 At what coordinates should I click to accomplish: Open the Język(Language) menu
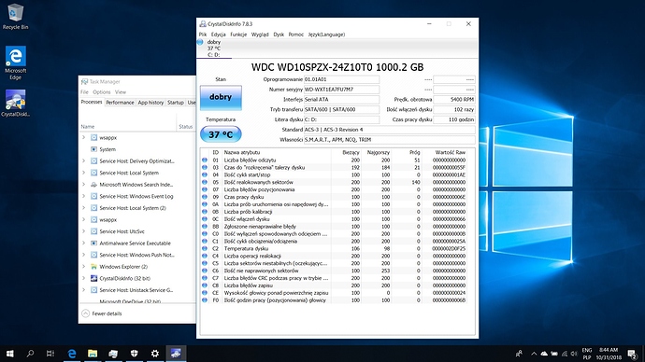326,35
